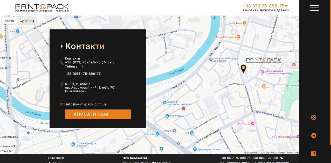The width and height of the screenshot is (331, 163).
Task: Click the Фокстрот shop marker
Action: coord(157,134)
